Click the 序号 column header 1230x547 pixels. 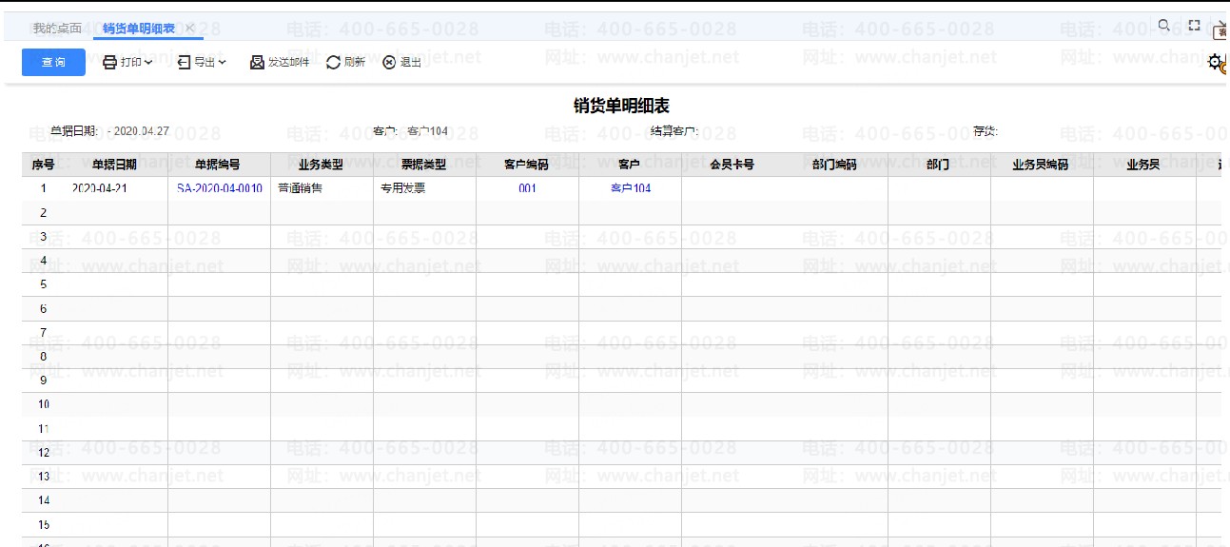click(x=43, y=165)
